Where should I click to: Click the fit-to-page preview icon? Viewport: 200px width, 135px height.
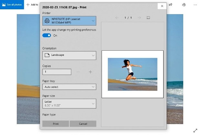[148, 18]
